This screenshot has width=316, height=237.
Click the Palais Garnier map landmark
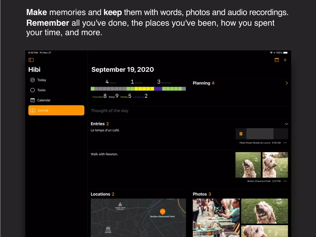(108, 230)
